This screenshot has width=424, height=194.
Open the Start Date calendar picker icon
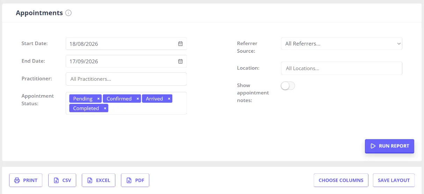(x=180, y=44)
